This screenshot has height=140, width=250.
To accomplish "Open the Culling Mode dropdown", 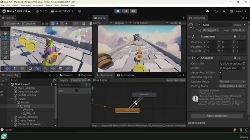I will 232,86.
